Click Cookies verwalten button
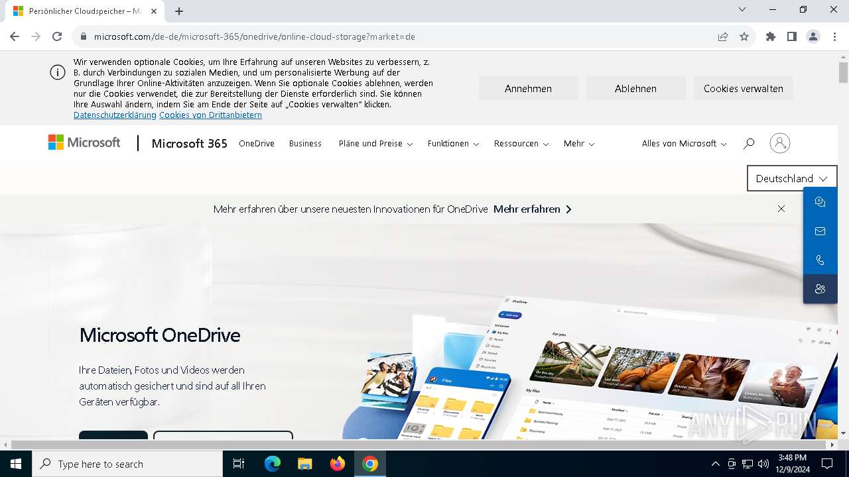The height and width of the screenshot is (477, 849). click(744, 88)
